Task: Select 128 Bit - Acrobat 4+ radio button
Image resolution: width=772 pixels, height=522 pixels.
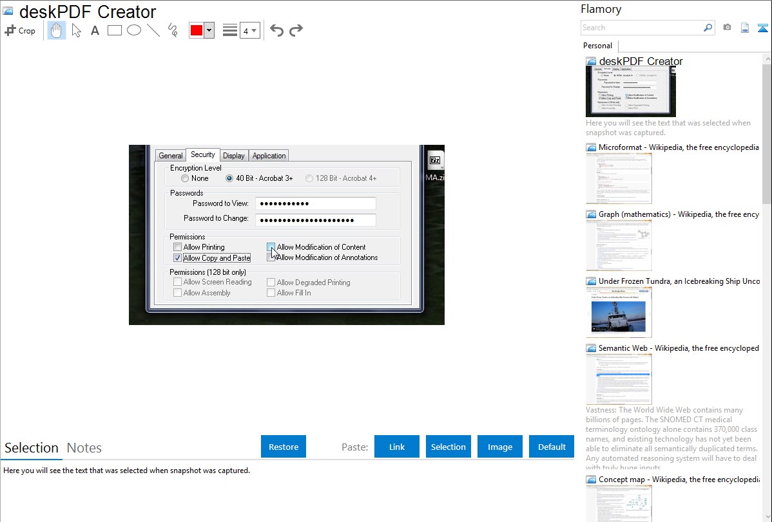Action: point(309,178)
